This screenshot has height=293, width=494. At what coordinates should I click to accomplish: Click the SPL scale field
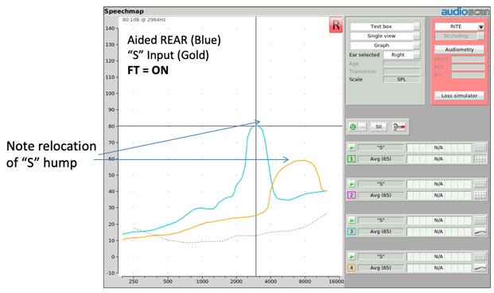(x=402, y=80)
